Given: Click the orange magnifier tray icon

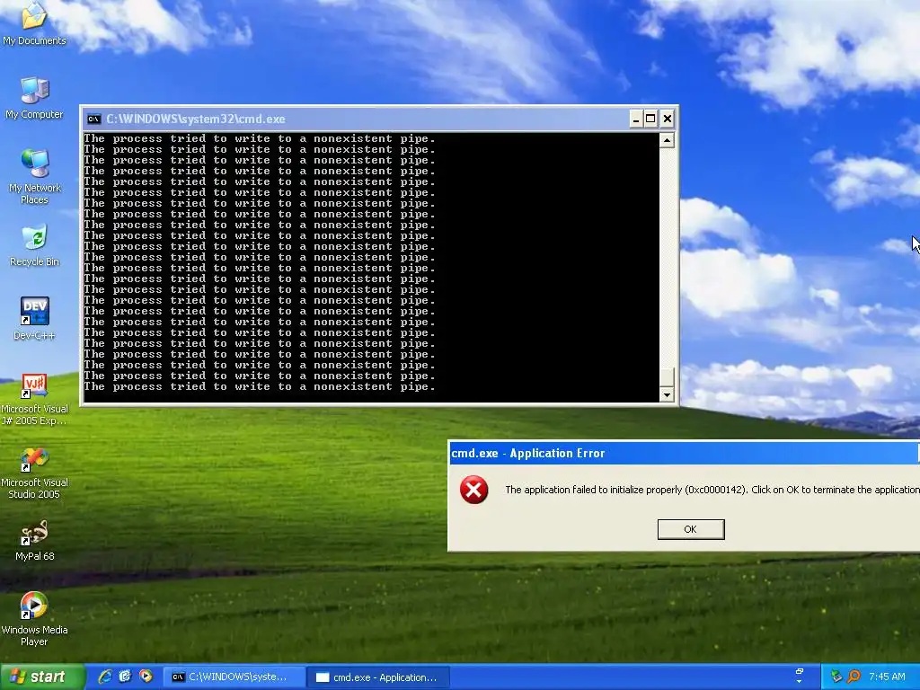Looking at the screenshot, I should [x=854, y=677].
